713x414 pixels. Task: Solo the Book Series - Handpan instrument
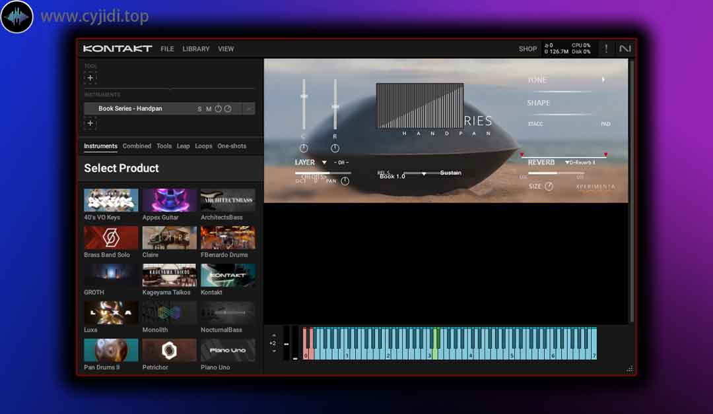[199, 109]
